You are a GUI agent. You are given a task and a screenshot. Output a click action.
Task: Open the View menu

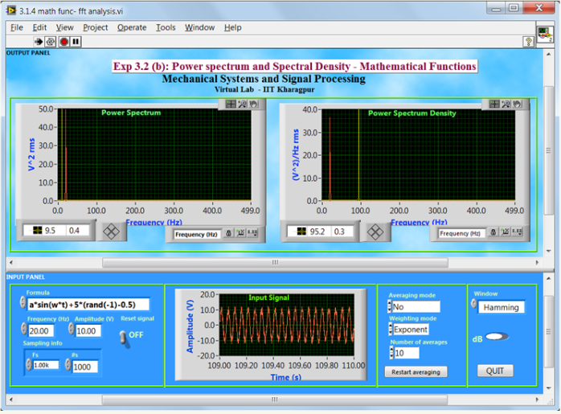coord(64,27)
